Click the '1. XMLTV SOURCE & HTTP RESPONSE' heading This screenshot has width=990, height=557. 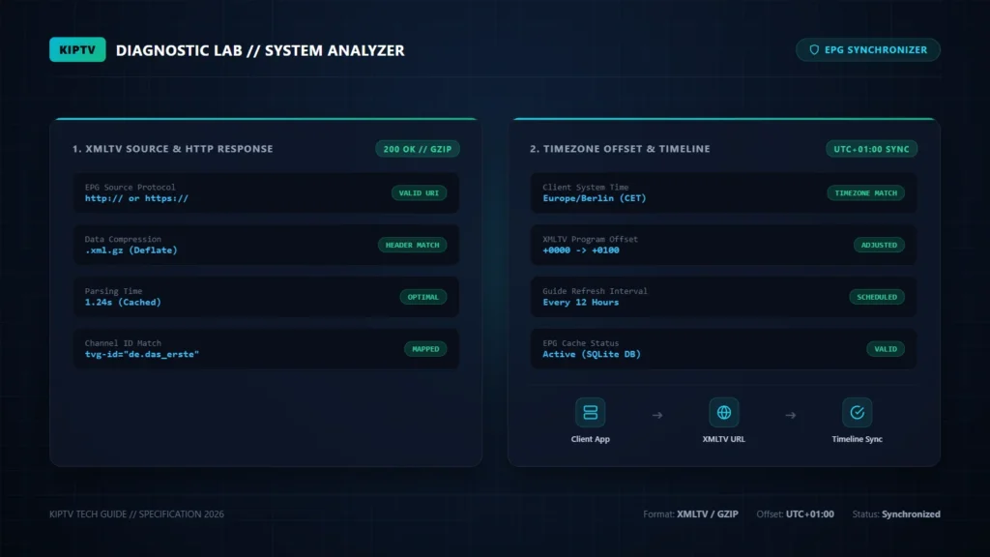point(172,149)
